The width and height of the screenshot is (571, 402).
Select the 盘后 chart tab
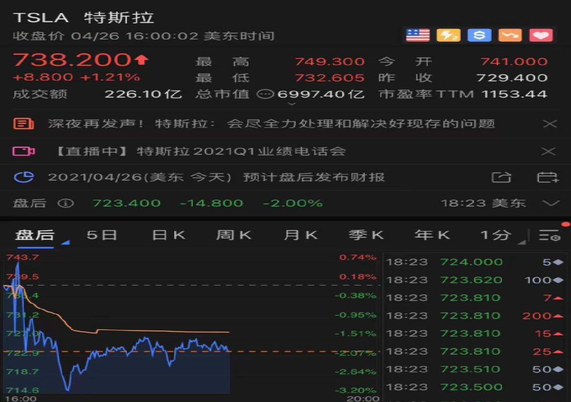(x=35, y=235)
